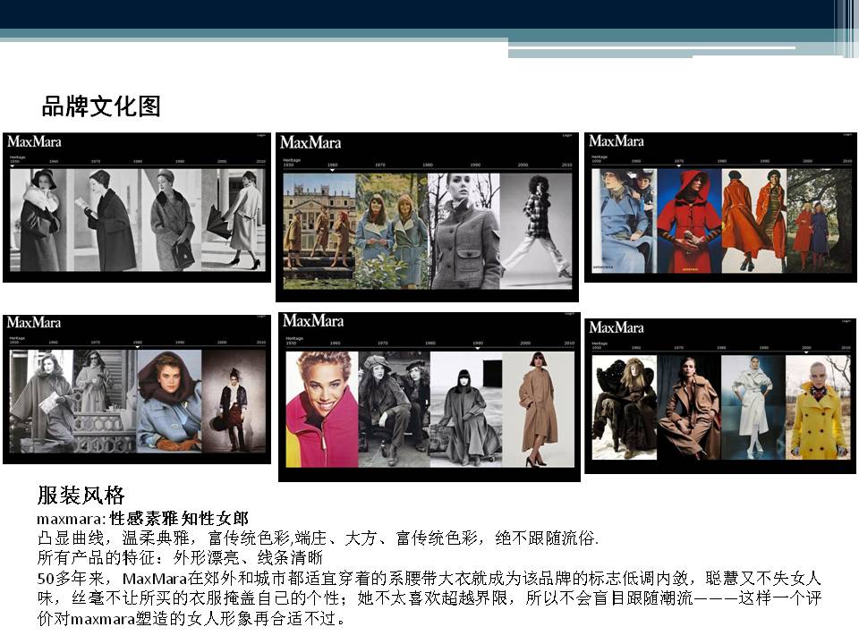This screenshot has width=859, height=644.
Task: Click the final line ending 再合适不过。
Action: (191, 619)
